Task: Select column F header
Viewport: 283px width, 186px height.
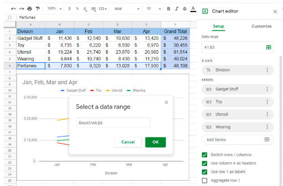Action: [x=175, y=25]
